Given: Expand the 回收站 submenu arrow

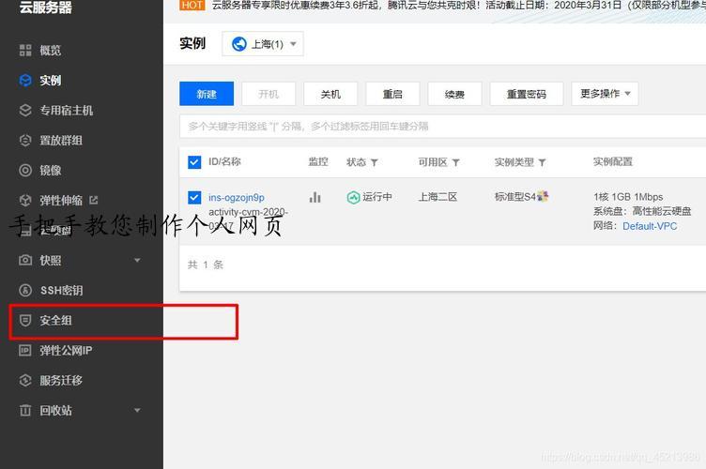Looking at the screenshot, I should point(137,410).
